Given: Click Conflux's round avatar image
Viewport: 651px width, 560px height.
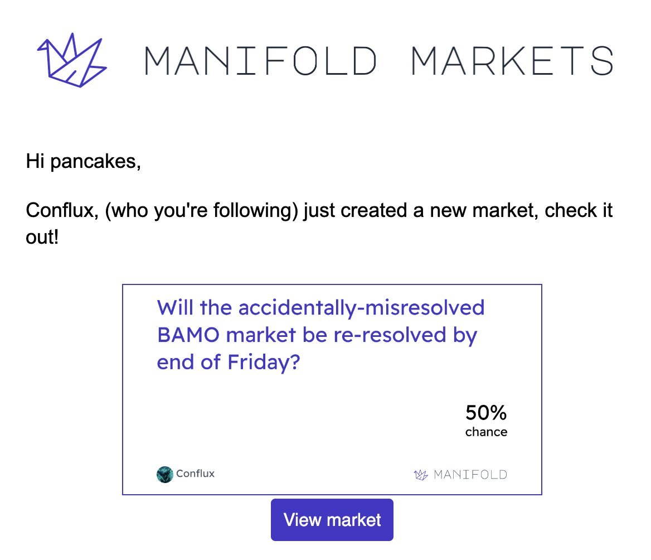Looking at the screenshot, I should click(x=165, y=475).
